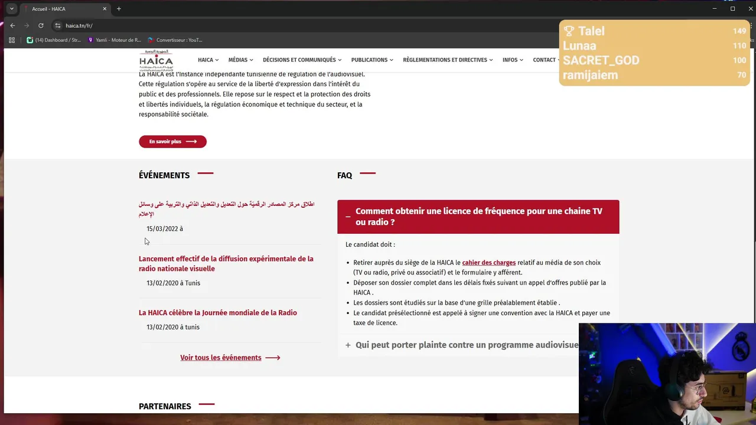Open a new browser tab
This screenshot has width=756, height=425.
(119, 9)
